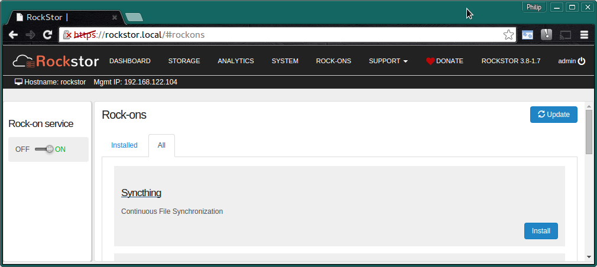Viewport: 597px width, 267px height.
Task: Open the browser hamburger menu
Action: click(585, 35)
